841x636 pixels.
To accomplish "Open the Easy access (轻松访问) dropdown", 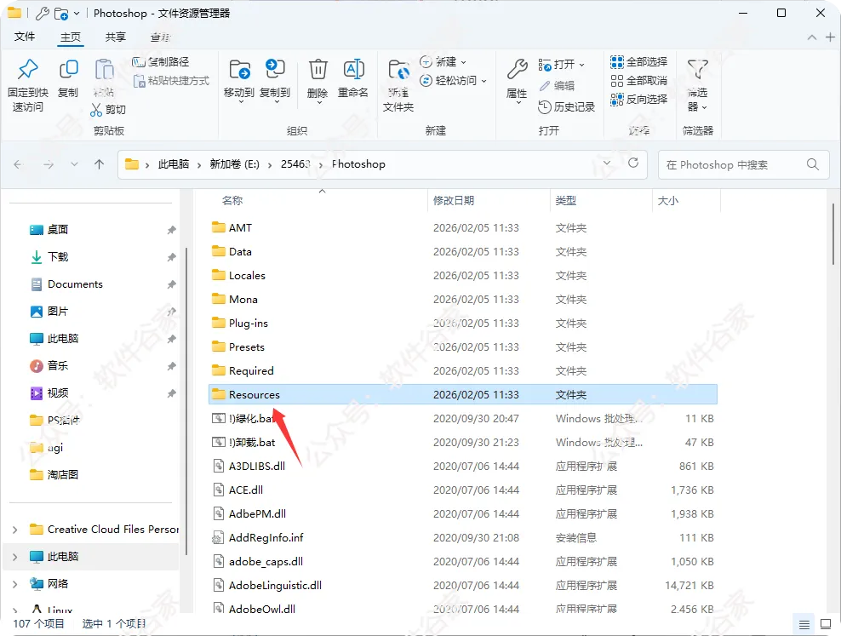I will (x=453, y=81).
